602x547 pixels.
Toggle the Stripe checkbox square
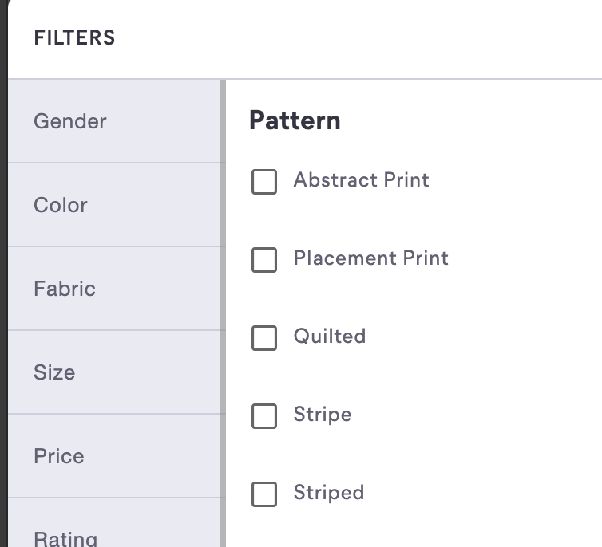click(x=264, y=415)
